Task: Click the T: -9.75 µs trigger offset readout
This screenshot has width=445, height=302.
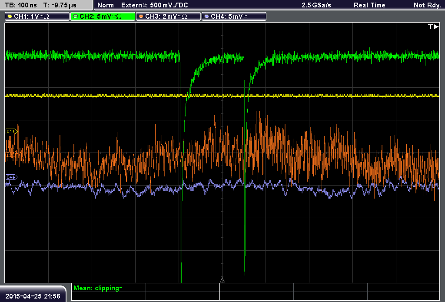Action: pos(60,5)
